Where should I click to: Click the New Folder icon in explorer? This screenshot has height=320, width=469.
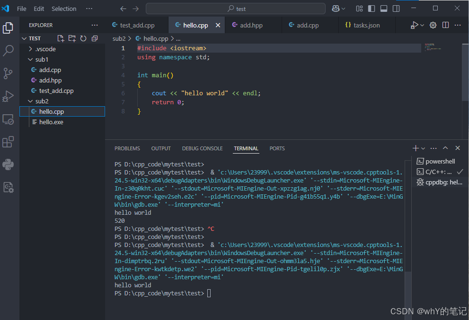72,38
